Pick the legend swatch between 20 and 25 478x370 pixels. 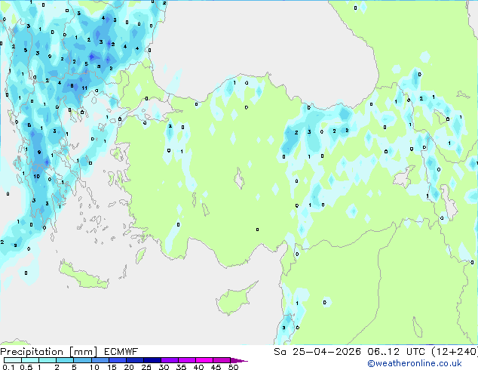pyautogui.click(x=135, y=360)
